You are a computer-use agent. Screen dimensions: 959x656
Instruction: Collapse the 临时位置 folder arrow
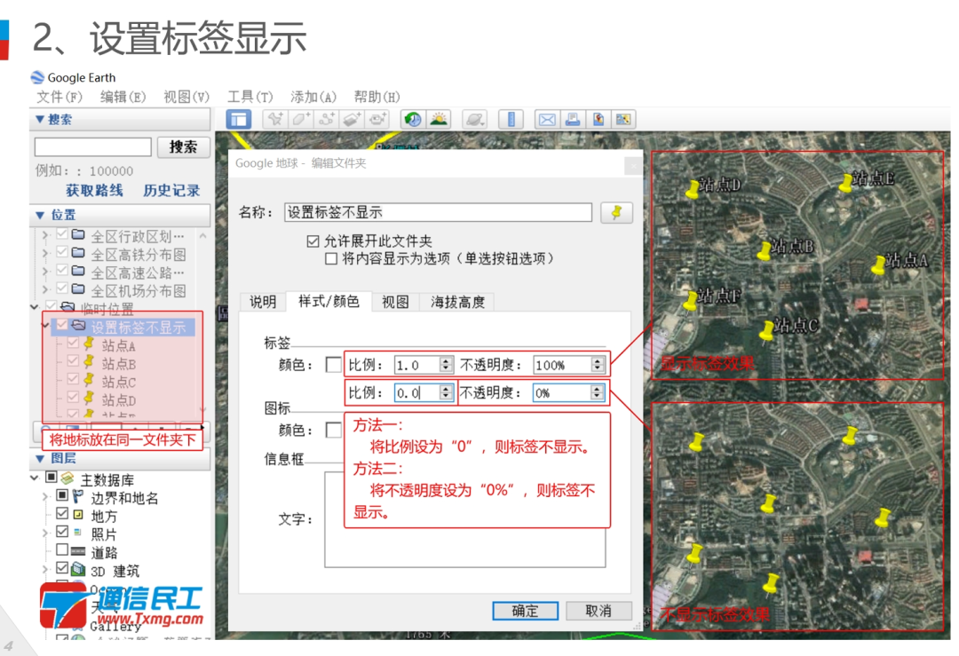[35, 307]
